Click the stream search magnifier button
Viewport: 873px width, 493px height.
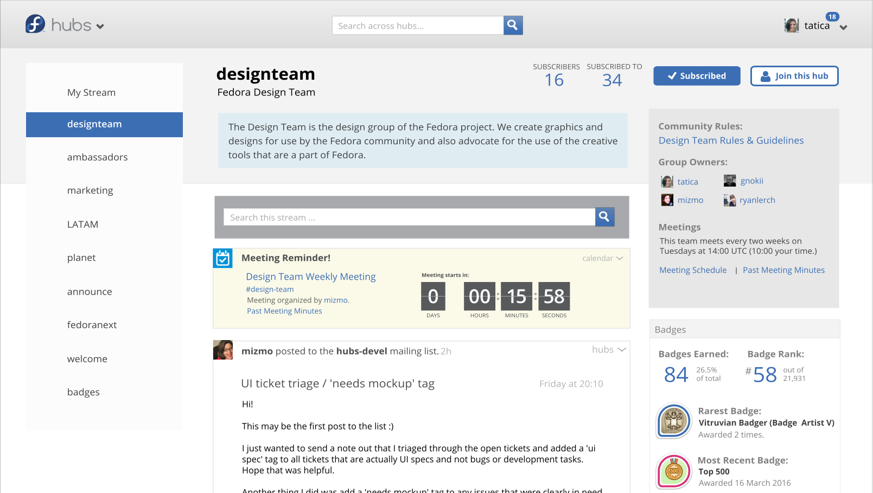coord(604,217)
